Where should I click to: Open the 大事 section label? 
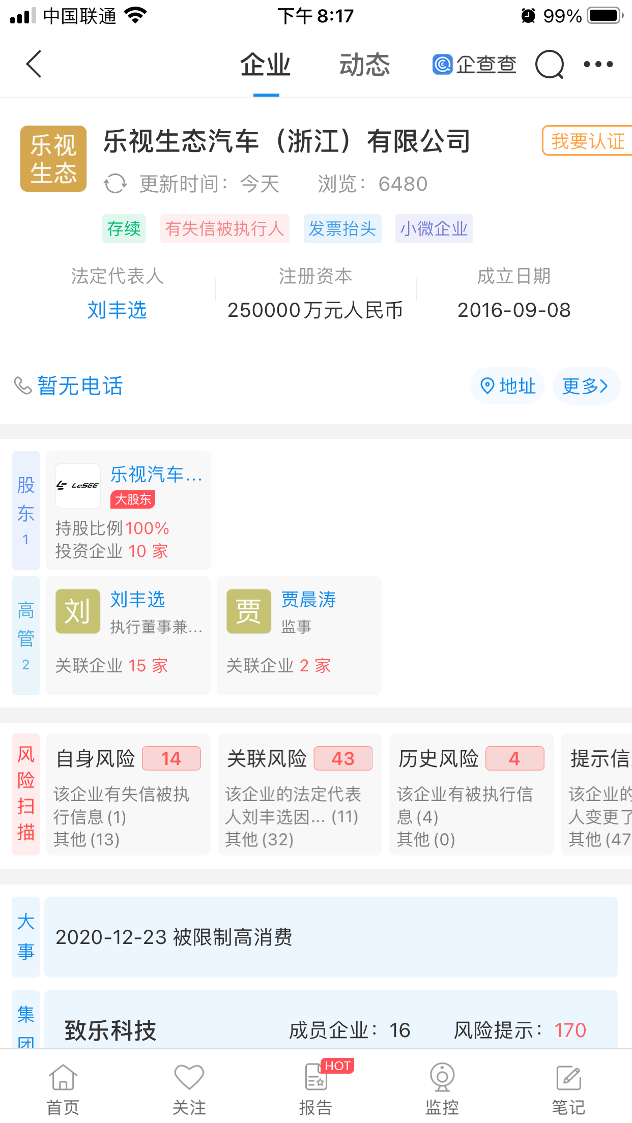pos(26,937)
